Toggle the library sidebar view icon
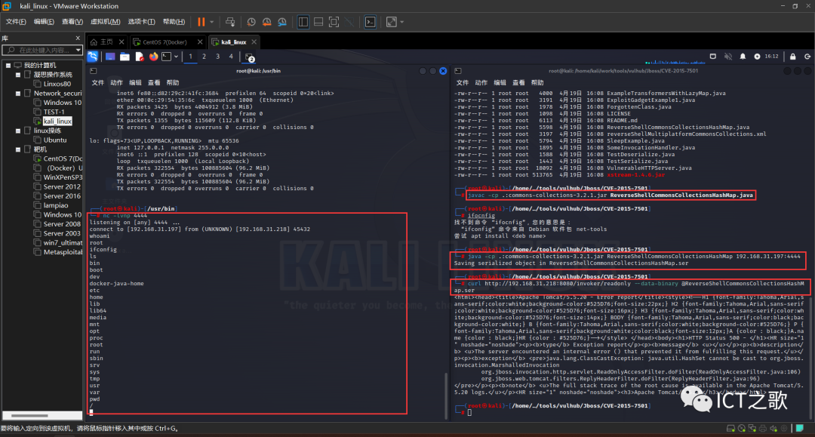 point(303,22)
